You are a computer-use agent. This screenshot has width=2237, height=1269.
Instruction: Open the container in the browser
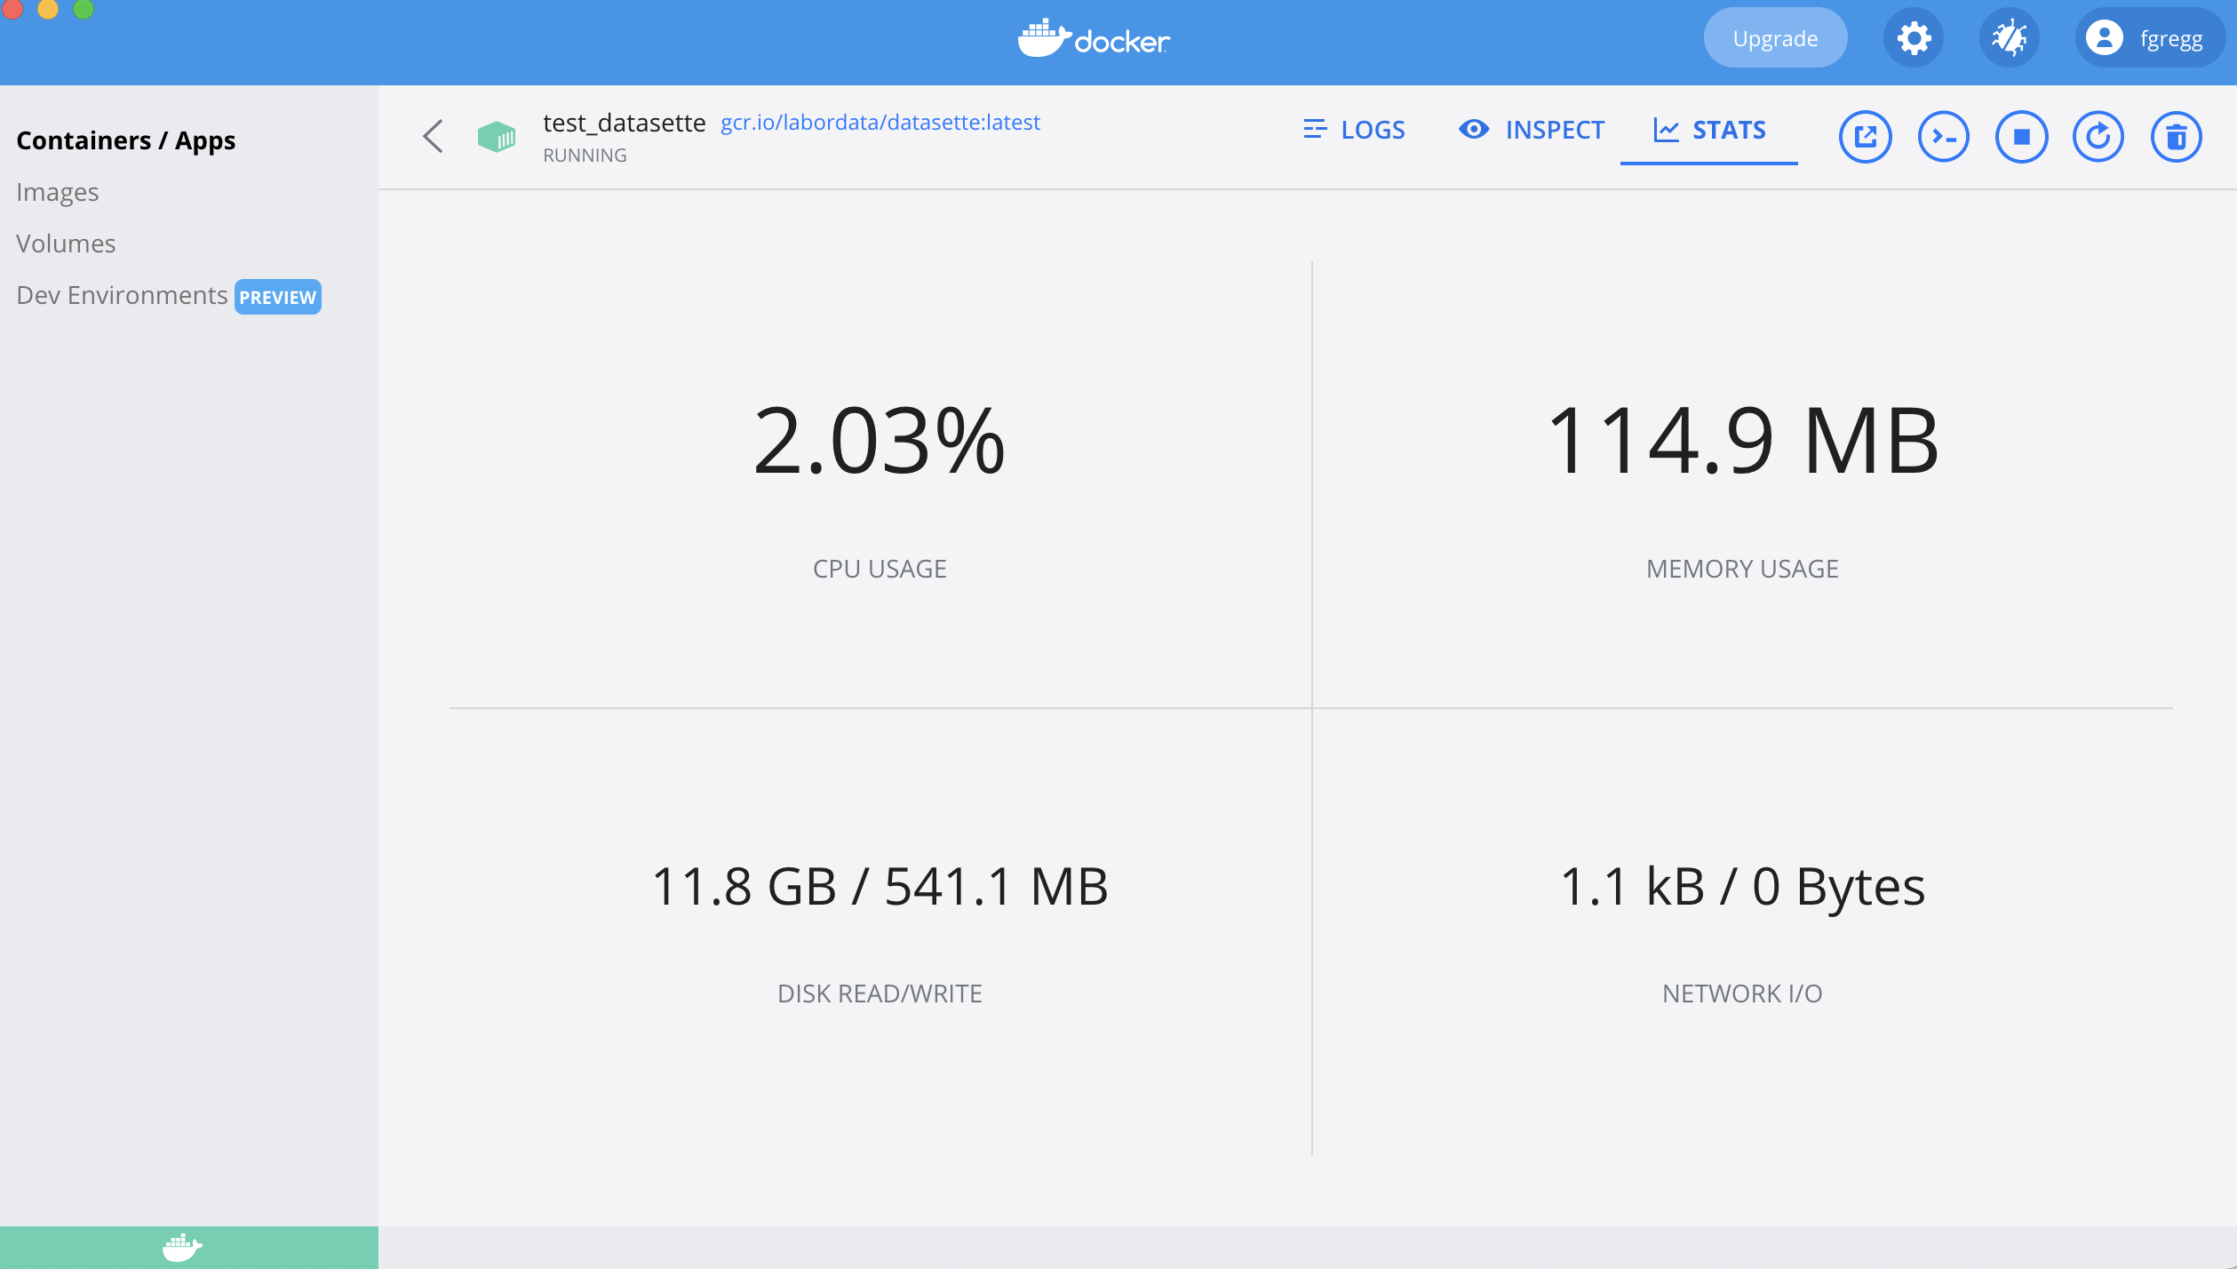point(1866,136)
